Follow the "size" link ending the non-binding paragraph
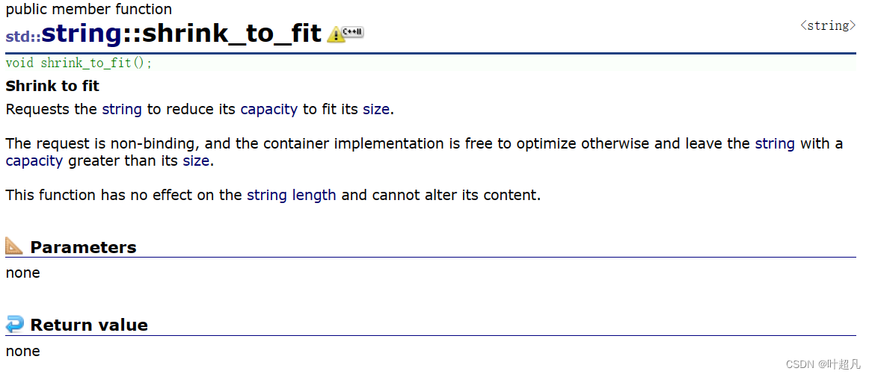The width and height of the screenshot is (872, 377). click(196, 161)
